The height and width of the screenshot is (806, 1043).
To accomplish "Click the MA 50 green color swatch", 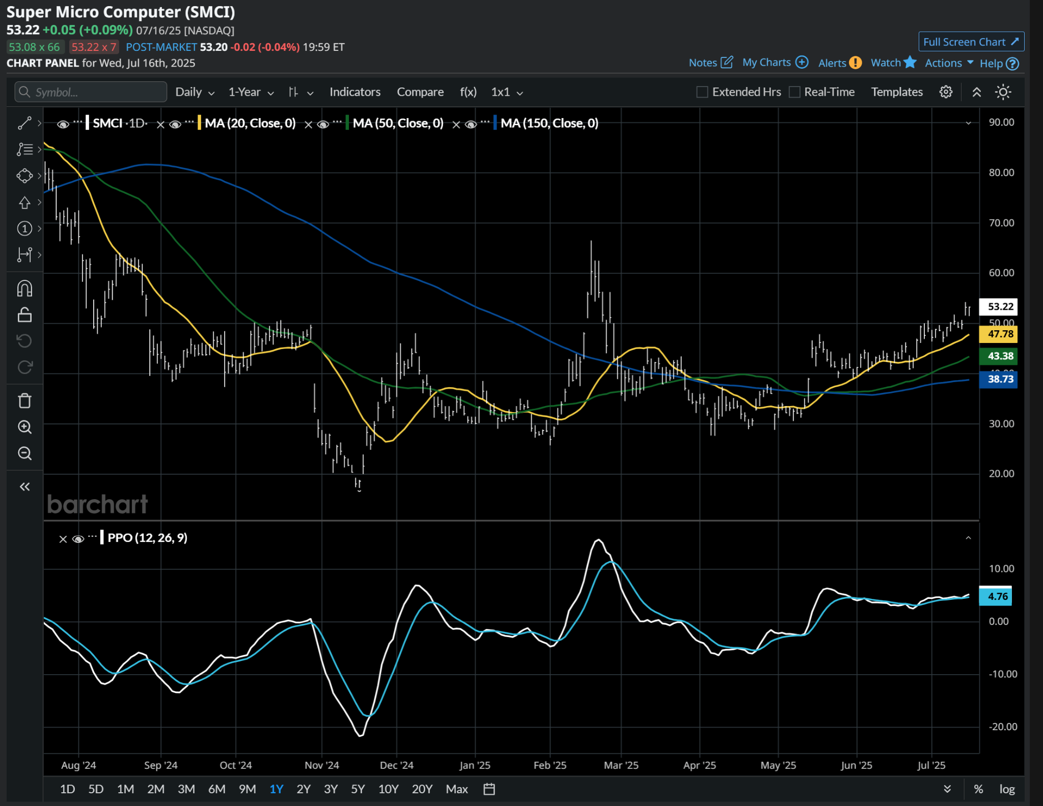I will (347, 123).
